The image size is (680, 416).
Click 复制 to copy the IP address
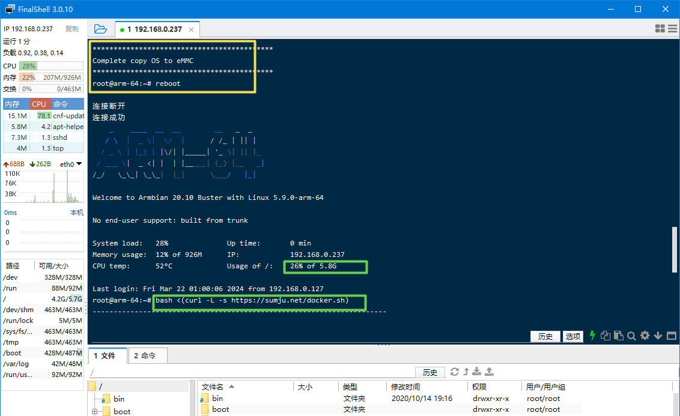[x=72, y=28]
